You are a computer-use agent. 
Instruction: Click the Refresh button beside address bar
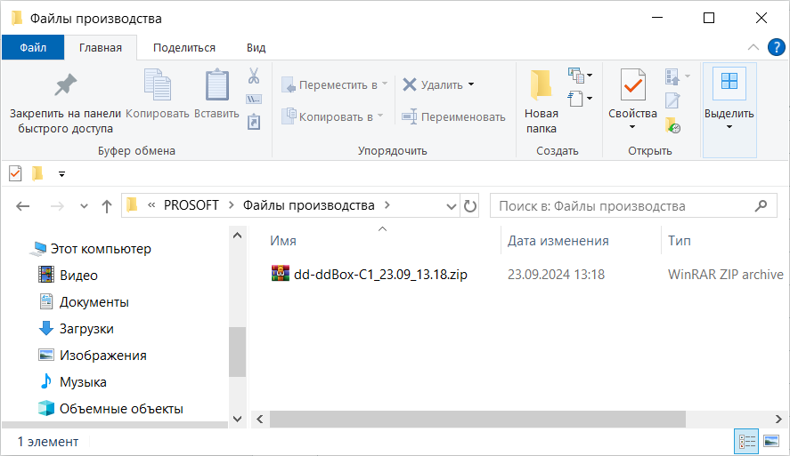[x=471, y=205]
